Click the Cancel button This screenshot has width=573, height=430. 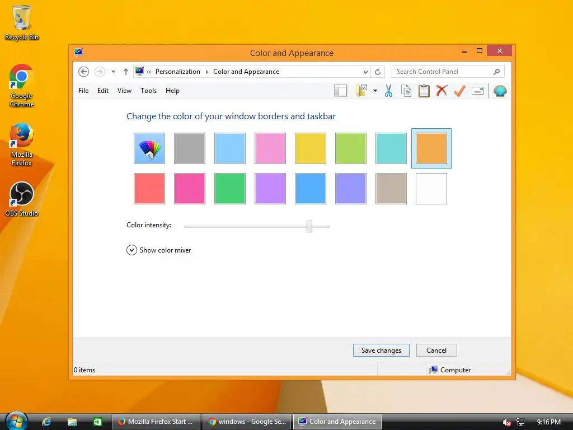(x=436, y=350)
